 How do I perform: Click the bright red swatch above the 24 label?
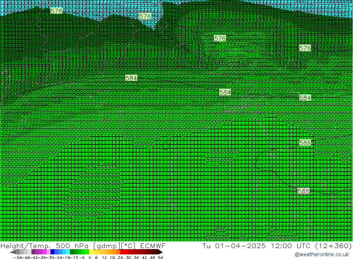(x=122, y=252)
